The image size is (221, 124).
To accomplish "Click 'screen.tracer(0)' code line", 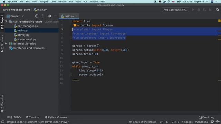I will click(x=85, y=54).
